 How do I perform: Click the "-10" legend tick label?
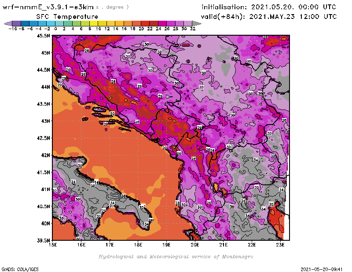coord(13,29)
